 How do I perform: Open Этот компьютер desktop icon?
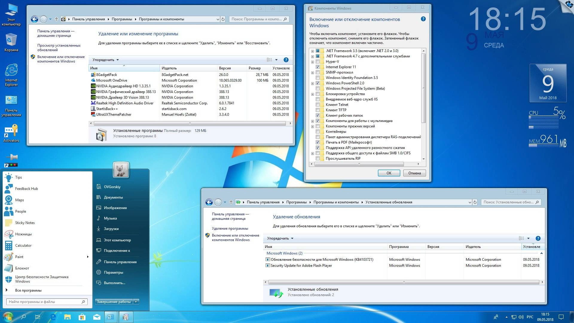[x=11, y=15]
